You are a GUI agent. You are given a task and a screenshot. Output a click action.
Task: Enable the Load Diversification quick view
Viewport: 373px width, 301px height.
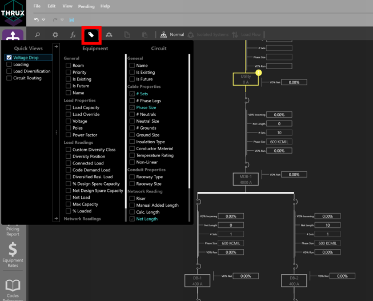click(9, 71)
